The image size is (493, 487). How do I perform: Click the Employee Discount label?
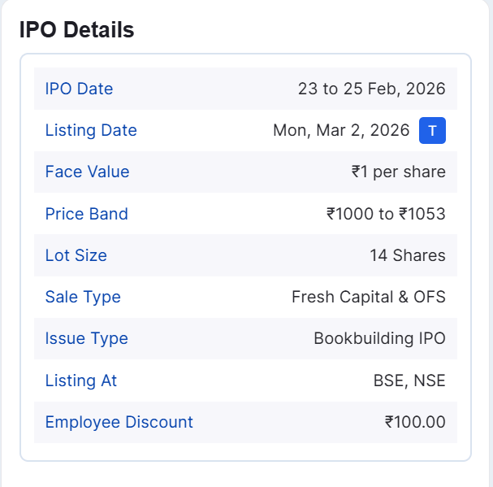[119, 423]
